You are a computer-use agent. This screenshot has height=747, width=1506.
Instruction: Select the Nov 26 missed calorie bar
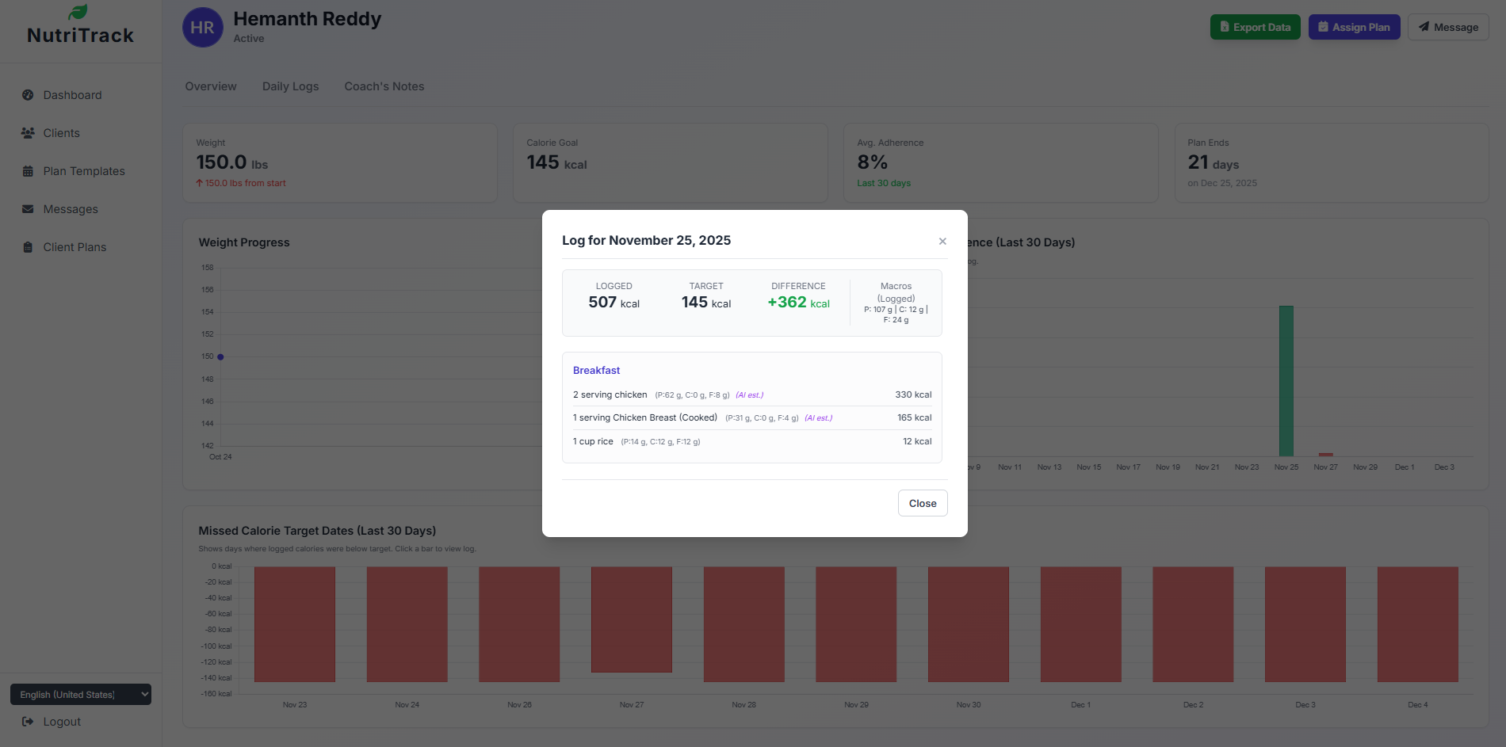(x=519, y=623)
